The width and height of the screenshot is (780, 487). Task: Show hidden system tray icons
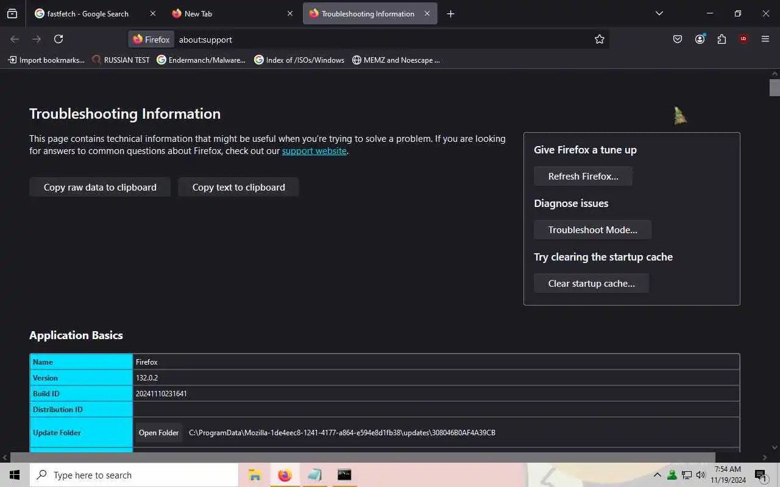657,475
